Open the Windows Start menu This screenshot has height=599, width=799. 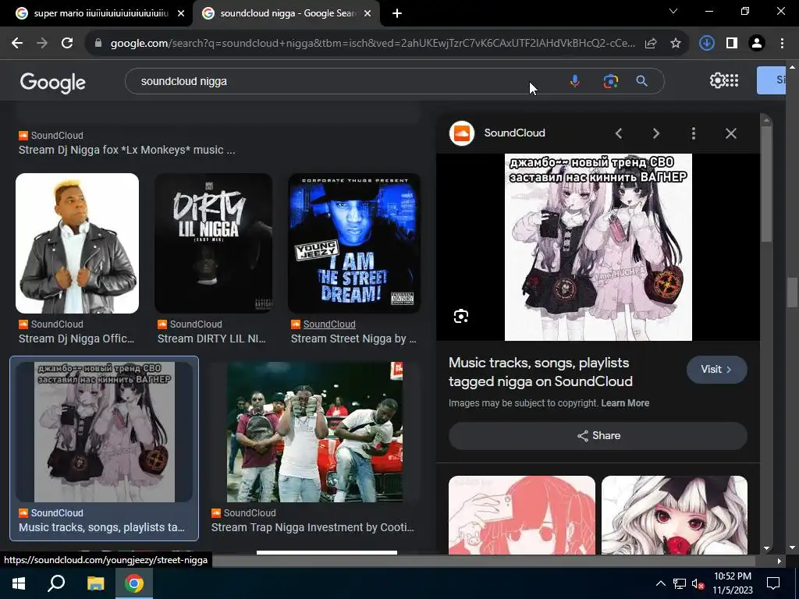coord(19,583)
